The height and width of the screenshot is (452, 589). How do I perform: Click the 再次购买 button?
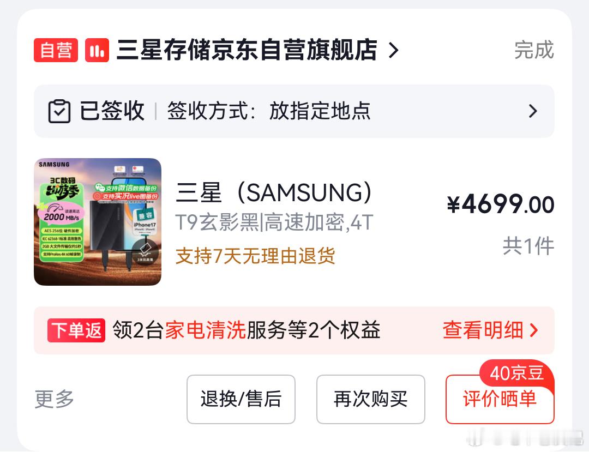[371, 399]
